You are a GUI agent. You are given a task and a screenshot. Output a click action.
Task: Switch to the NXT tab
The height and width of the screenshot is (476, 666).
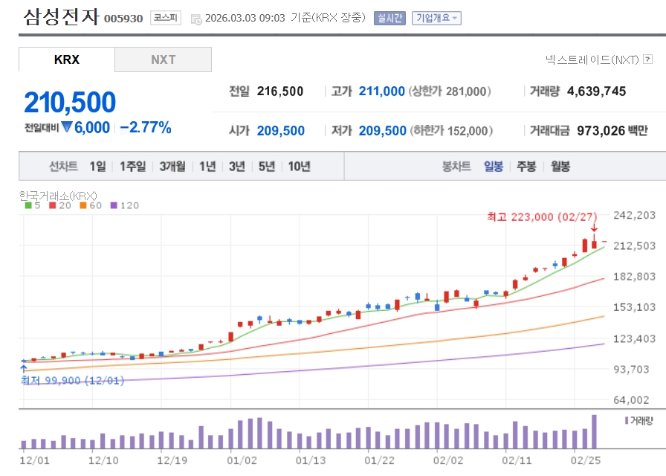click(163, 59)
